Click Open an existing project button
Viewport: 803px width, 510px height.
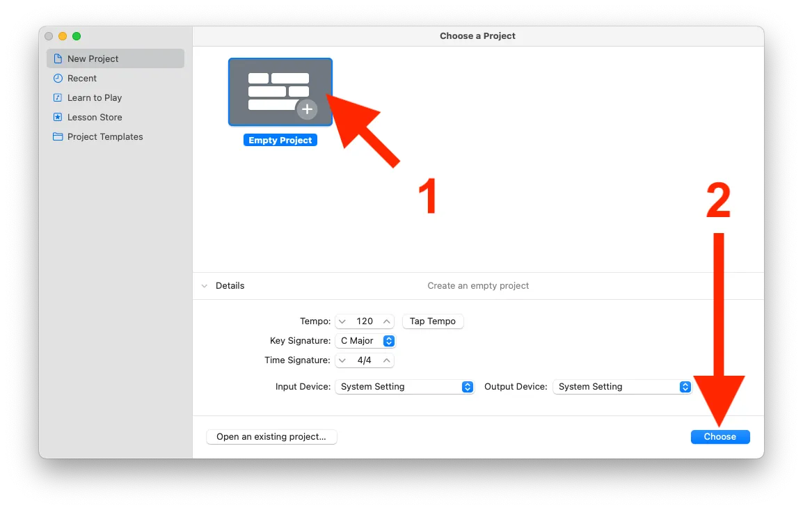(271, 437)
